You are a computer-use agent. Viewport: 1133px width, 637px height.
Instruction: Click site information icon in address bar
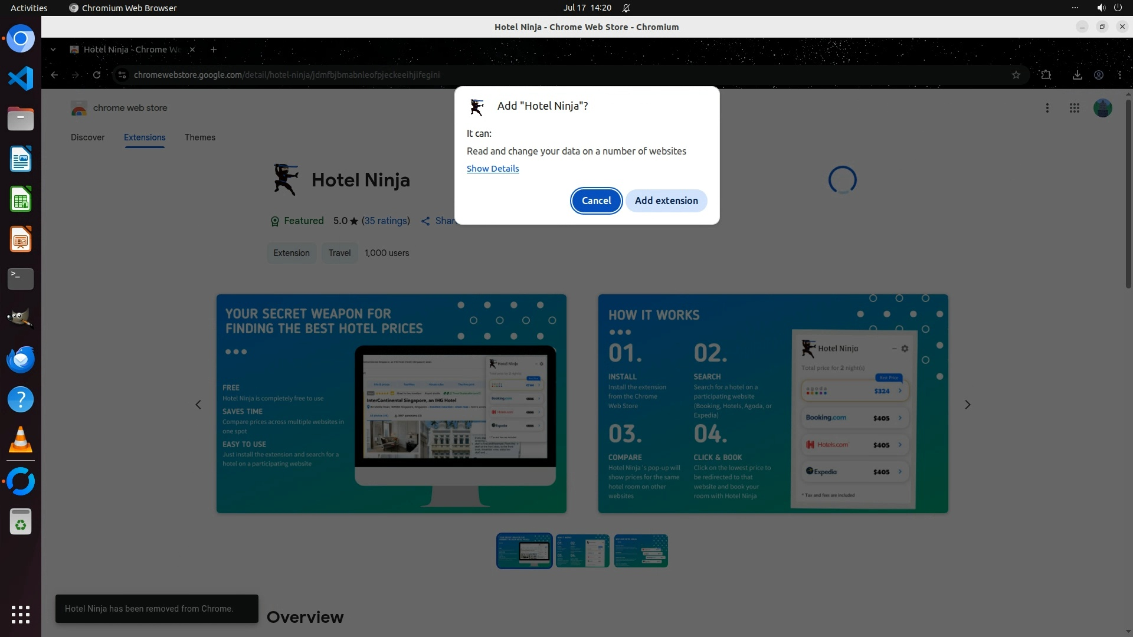[122, 75]
